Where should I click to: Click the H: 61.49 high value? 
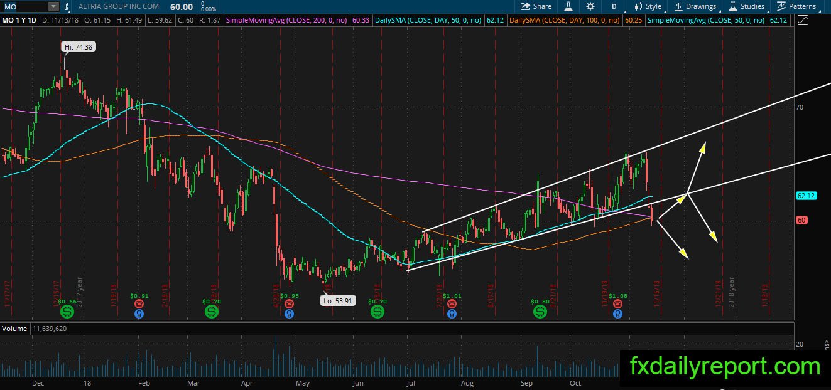[x=131, y=20]
